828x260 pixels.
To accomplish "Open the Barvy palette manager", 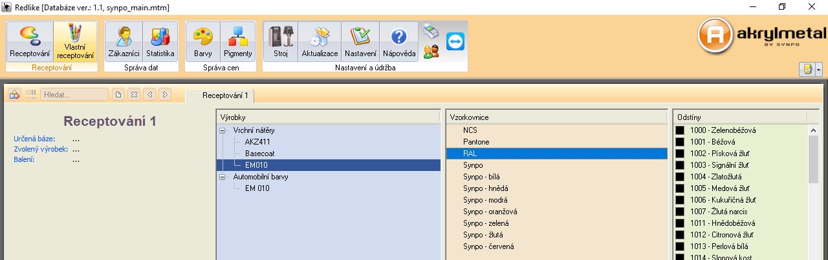I will pos(203,41).
